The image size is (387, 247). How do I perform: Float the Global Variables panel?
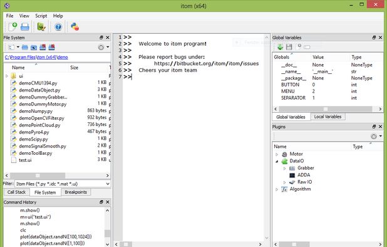(x=374, y=38)
